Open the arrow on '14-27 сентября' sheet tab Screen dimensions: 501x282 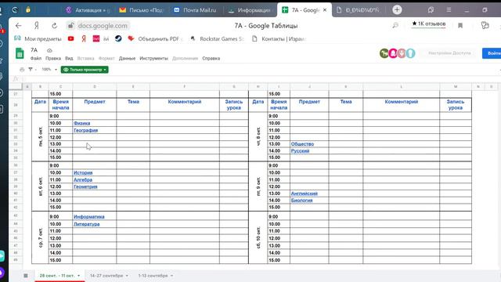(127, 276)
